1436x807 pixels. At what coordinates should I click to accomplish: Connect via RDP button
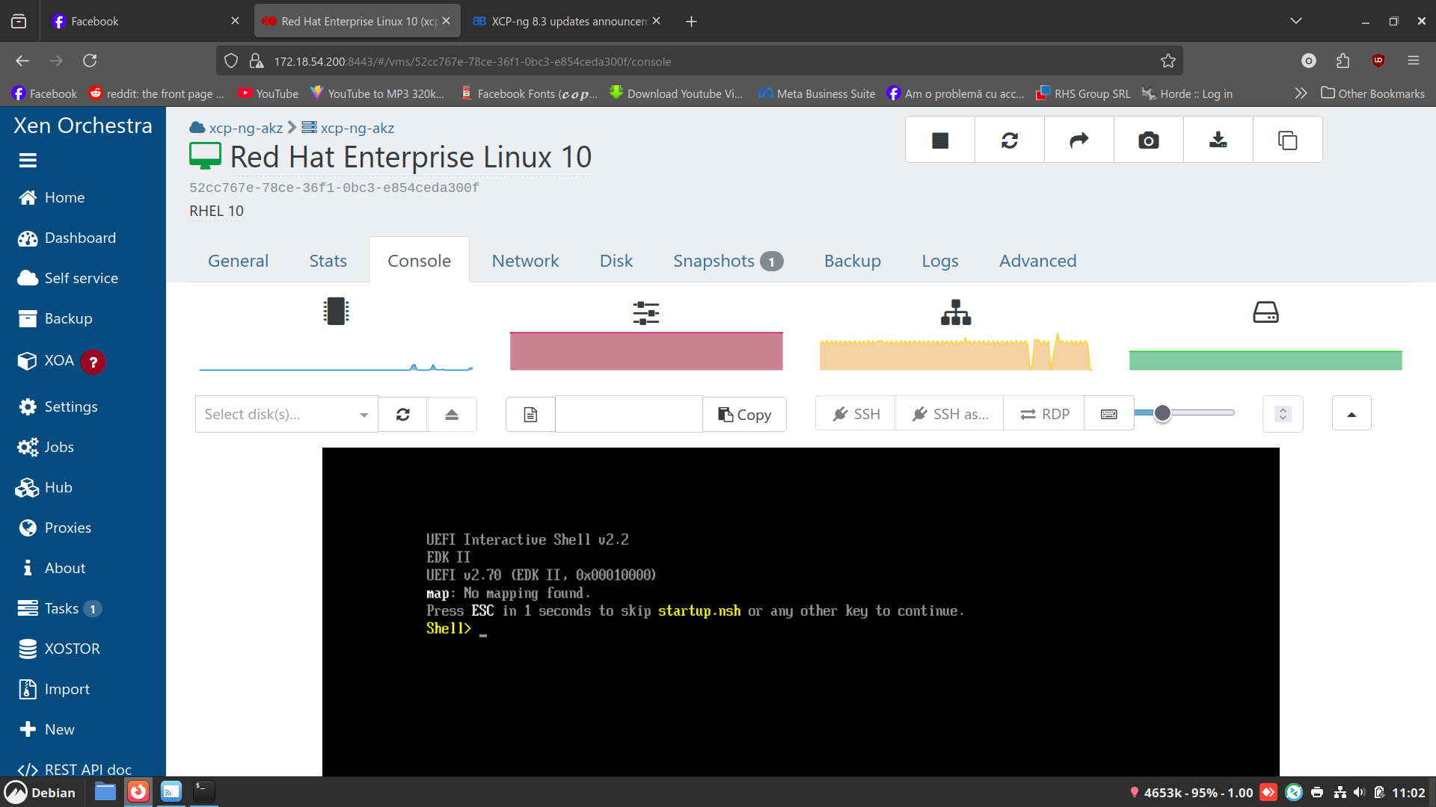coord(1043,413)
